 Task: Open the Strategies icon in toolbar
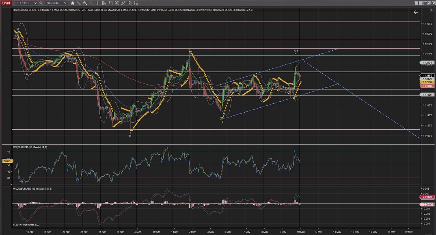click(x=130, y=3)
